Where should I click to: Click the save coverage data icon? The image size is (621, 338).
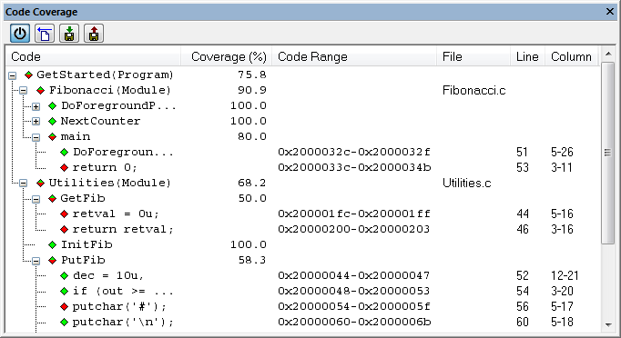69,34
